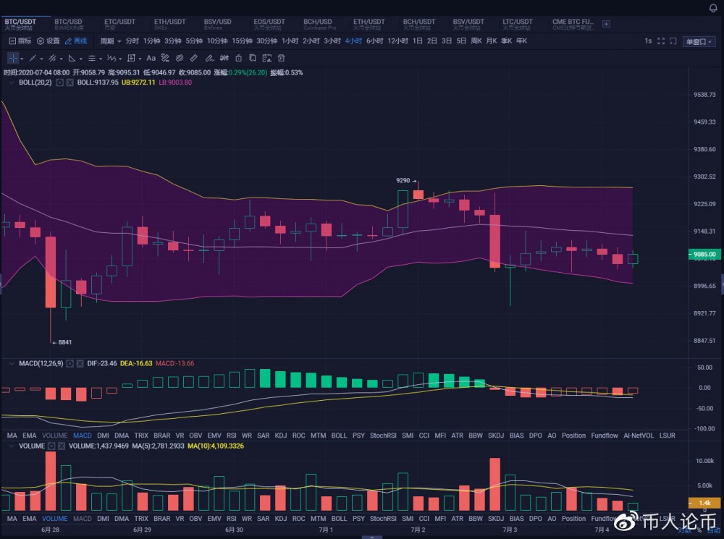
Task: Select the ruler measurement tool
Action: click(193, 58)
